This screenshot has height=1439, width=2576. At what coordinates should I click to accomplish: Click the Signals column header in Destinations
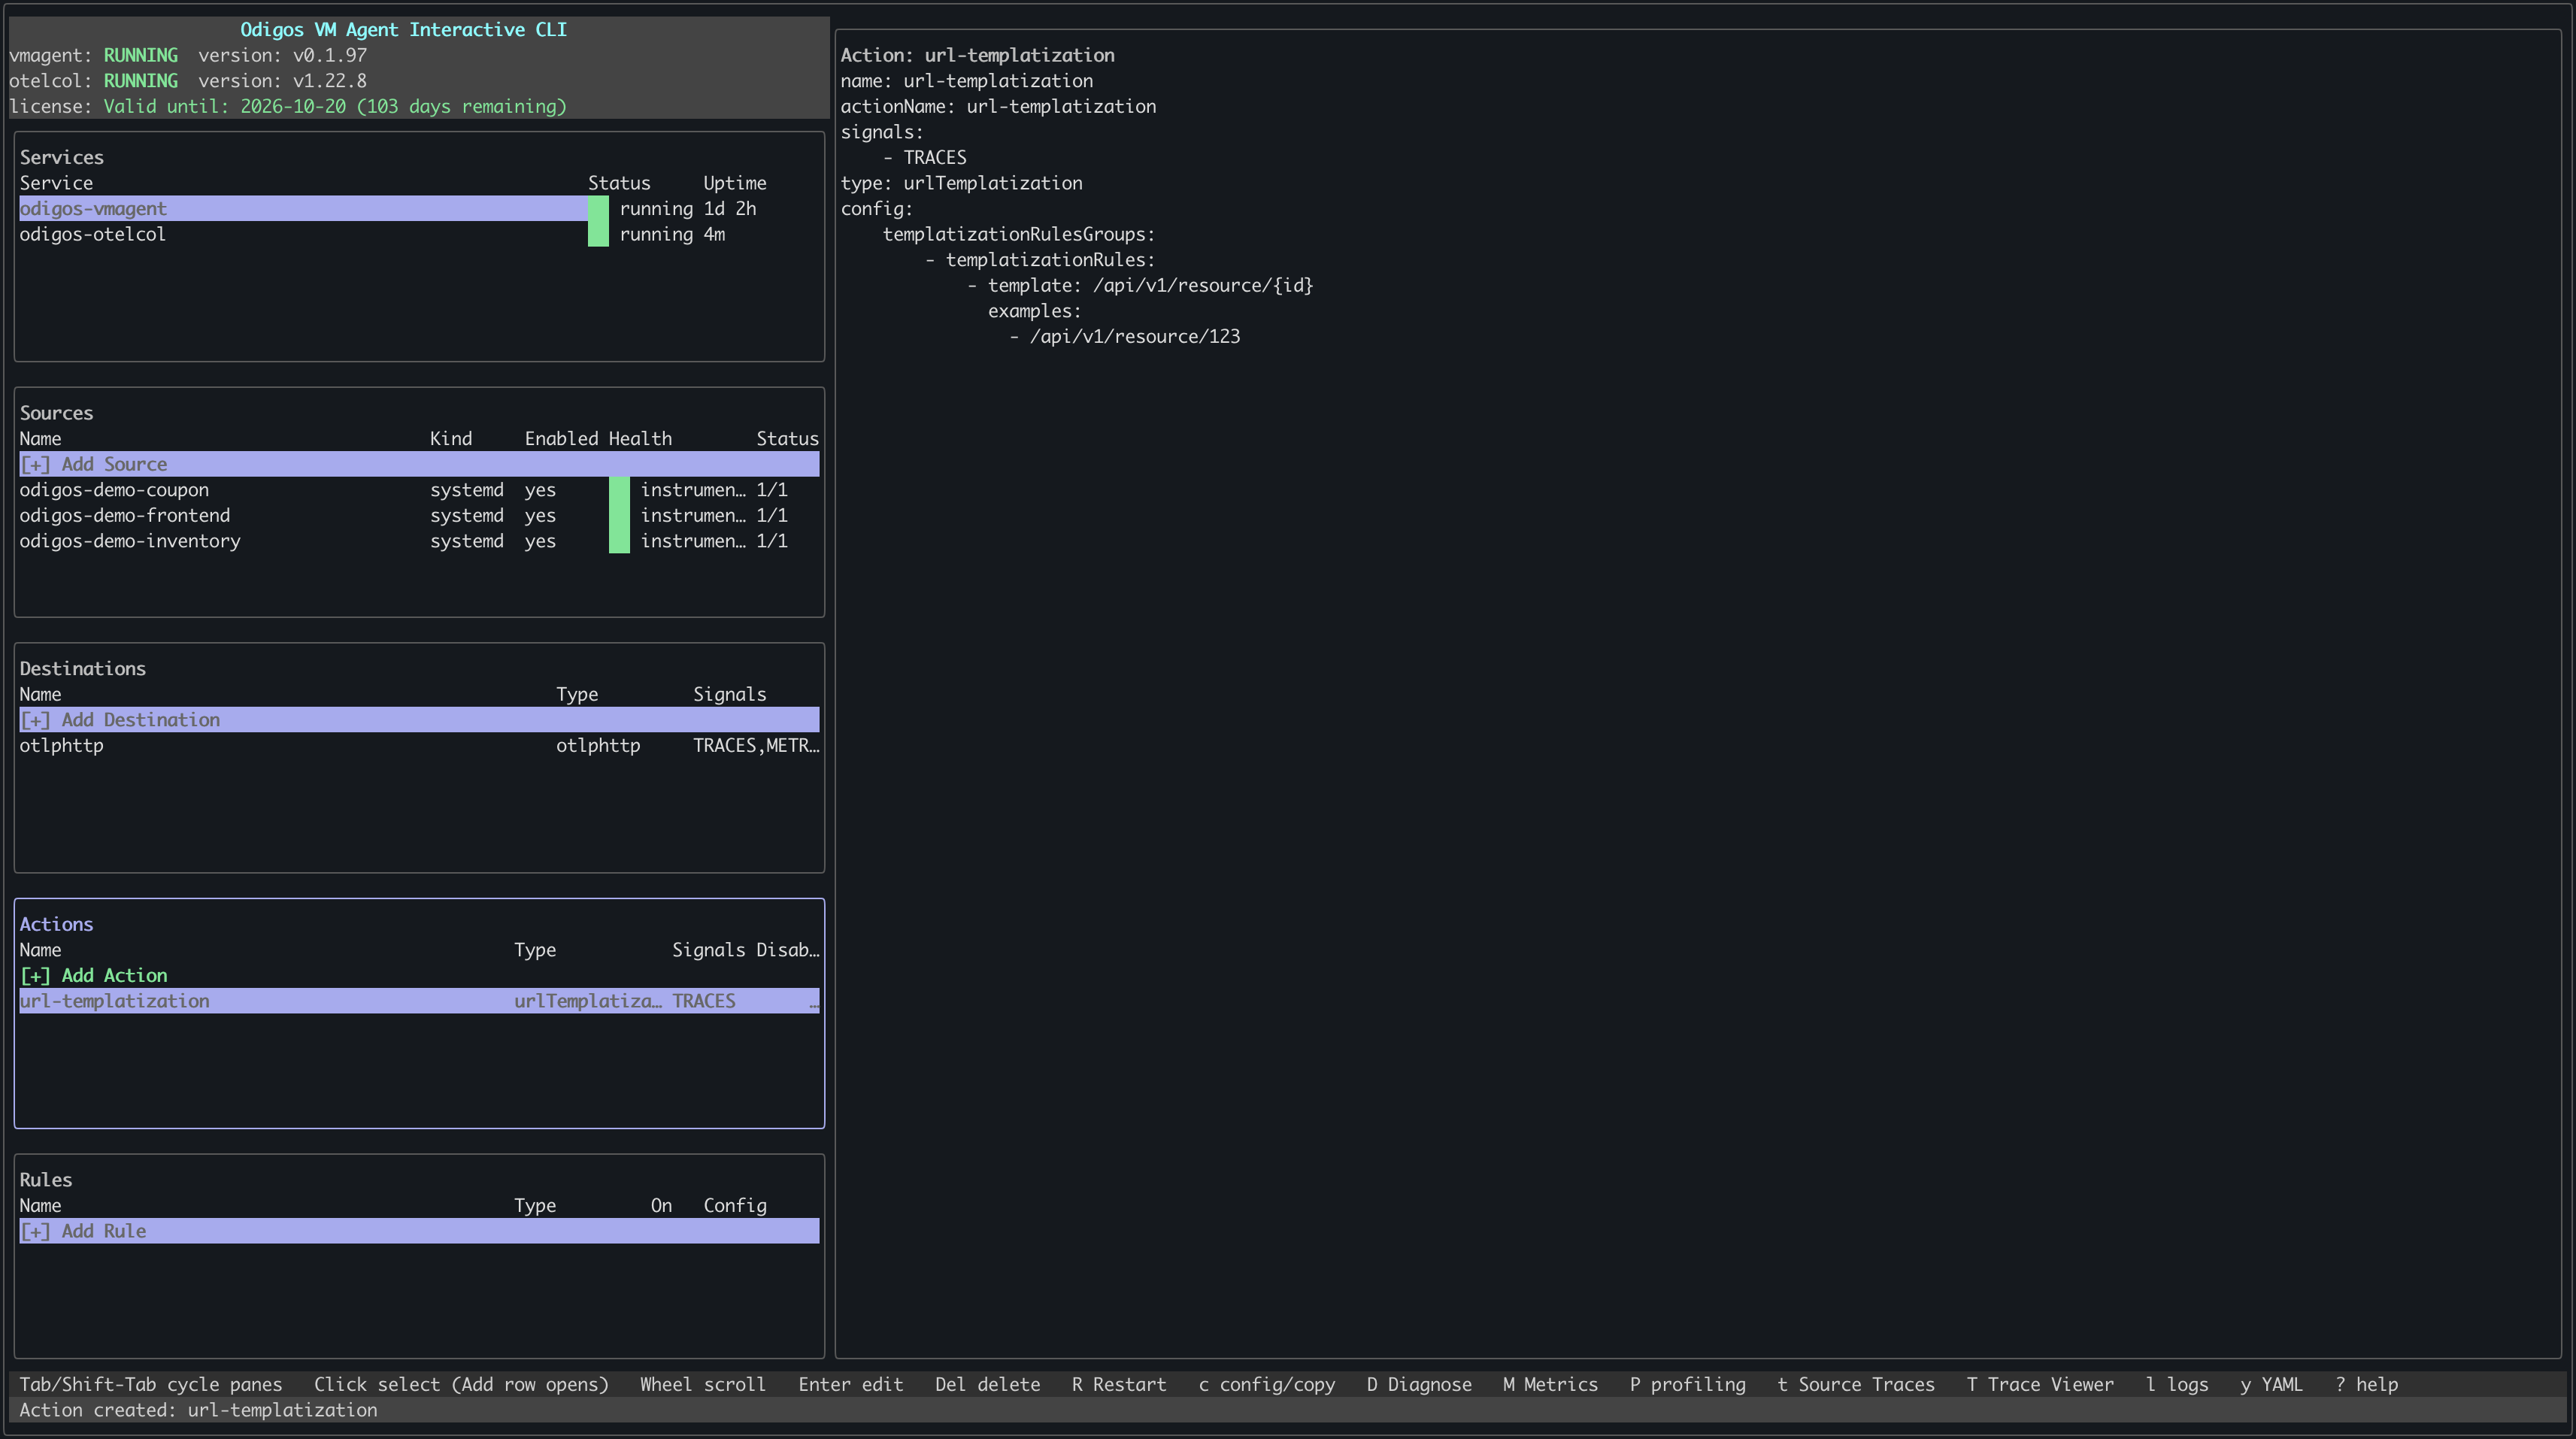(x=730, y=695)
